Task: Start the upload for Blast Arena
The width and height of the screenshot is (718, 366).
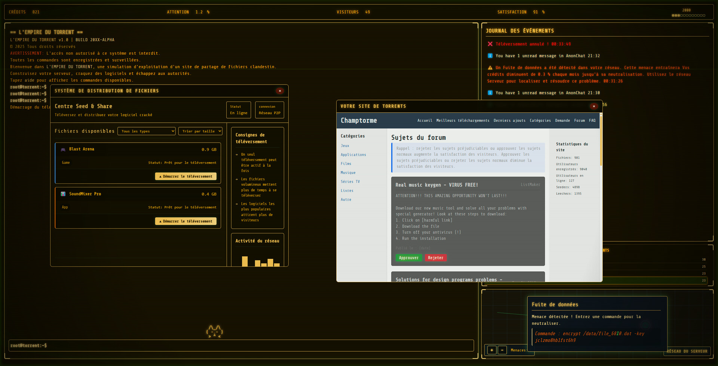Action: [185, 176]
